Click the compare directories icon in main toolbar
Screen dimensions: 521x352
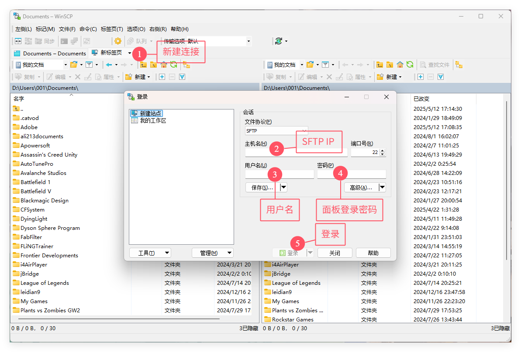tap(18, 41)
